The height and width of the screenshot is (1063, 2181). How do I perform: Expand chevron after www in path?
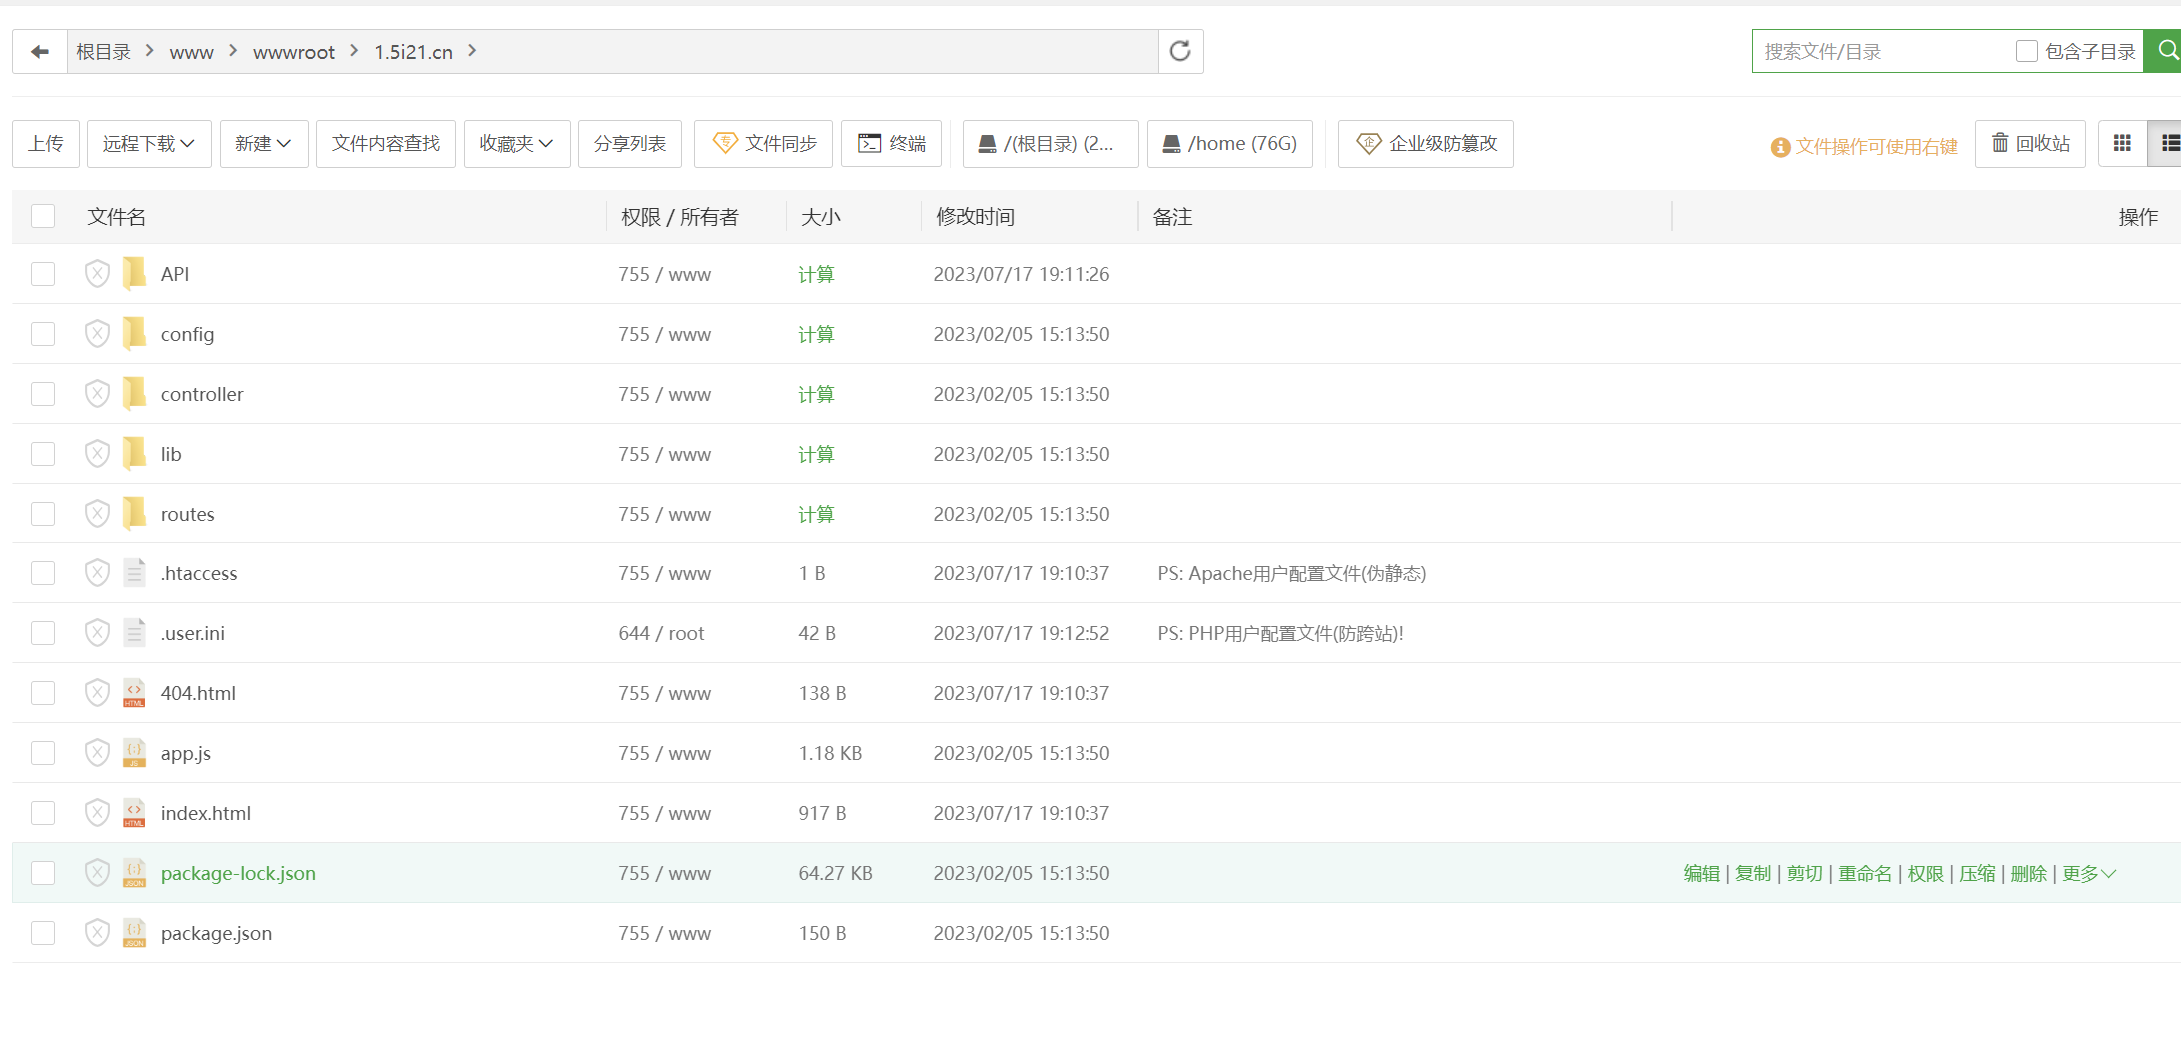233,51
